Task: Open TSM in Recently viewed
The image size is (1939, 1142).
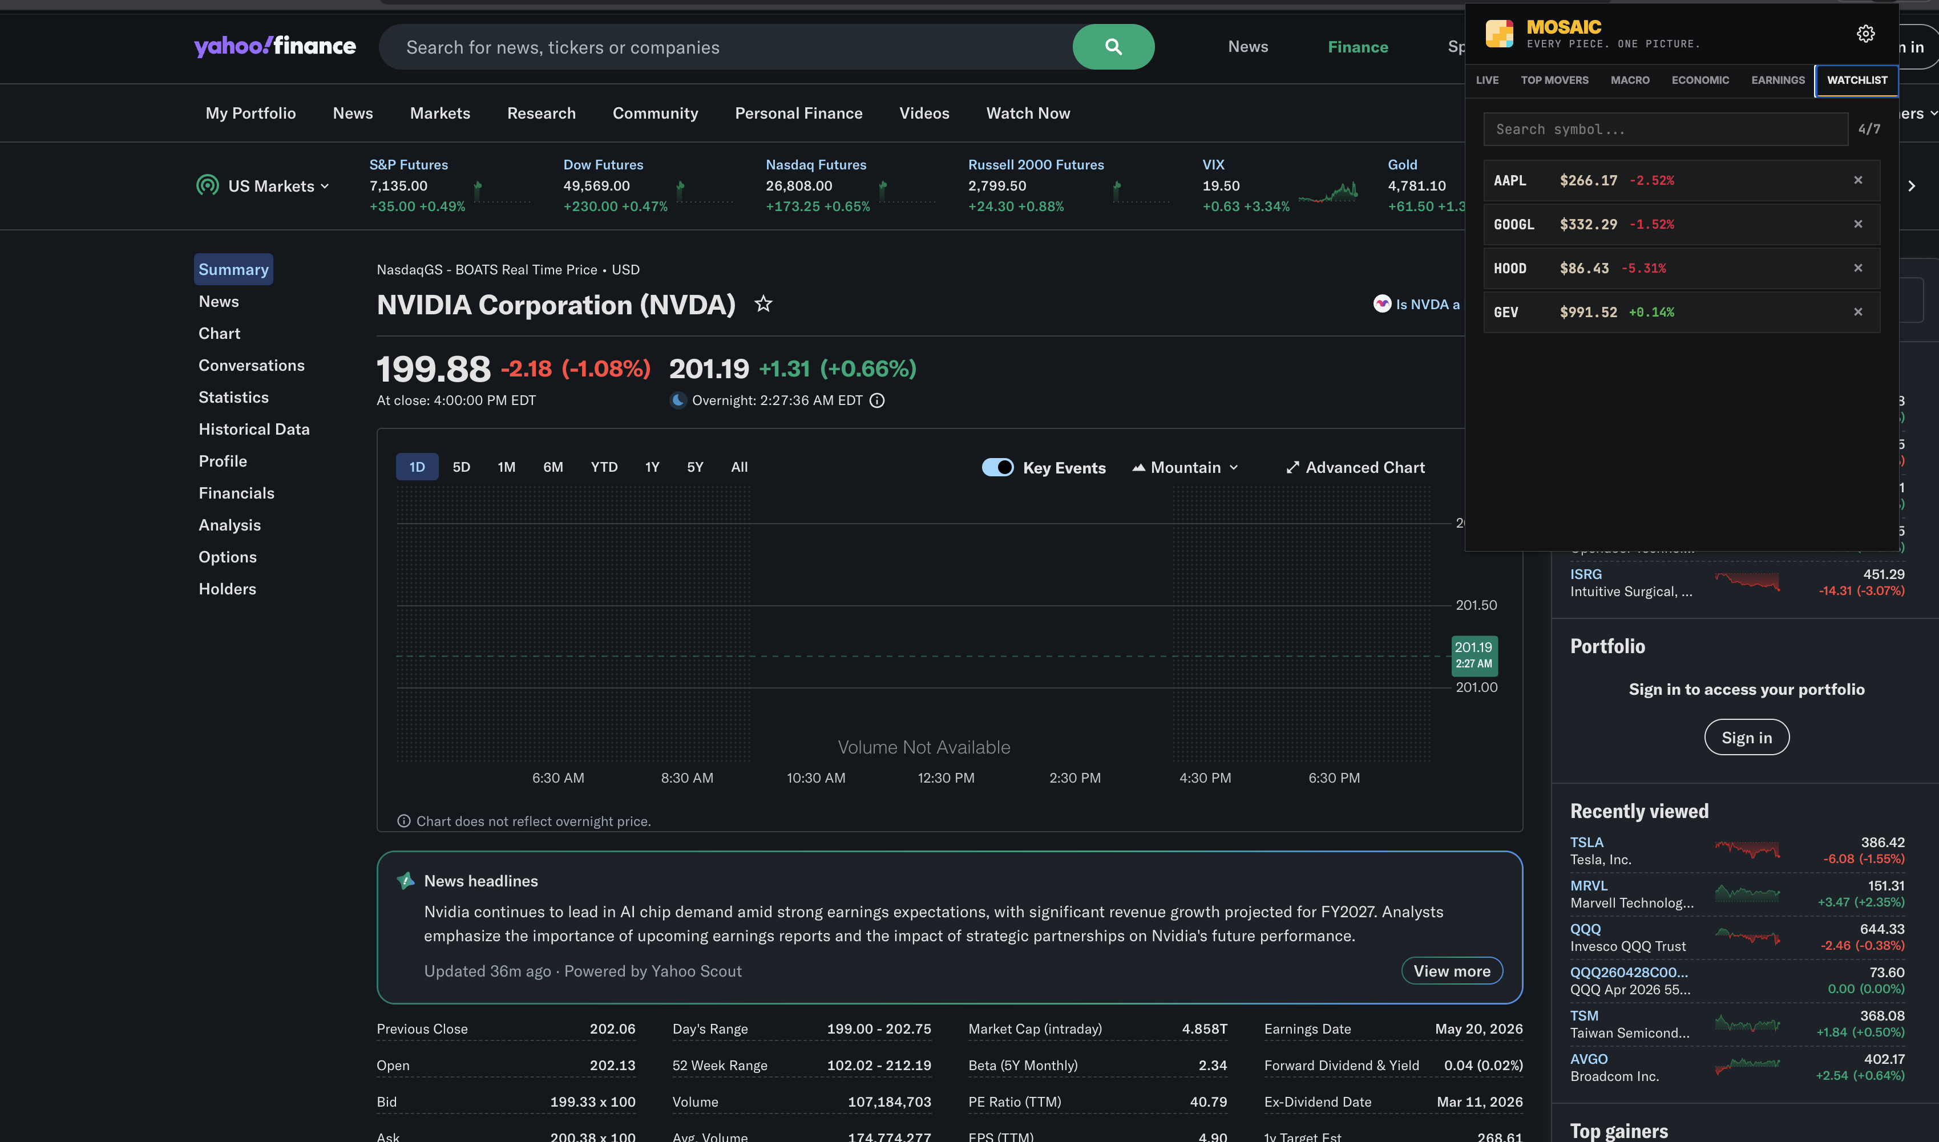Action: tap(1584, 1016)
